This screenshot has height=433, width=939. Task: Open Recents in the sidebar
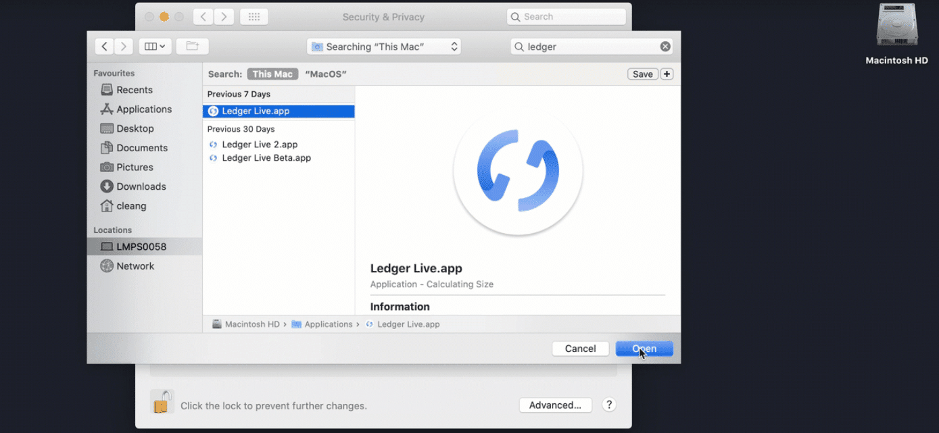click(x=135, y=90)
